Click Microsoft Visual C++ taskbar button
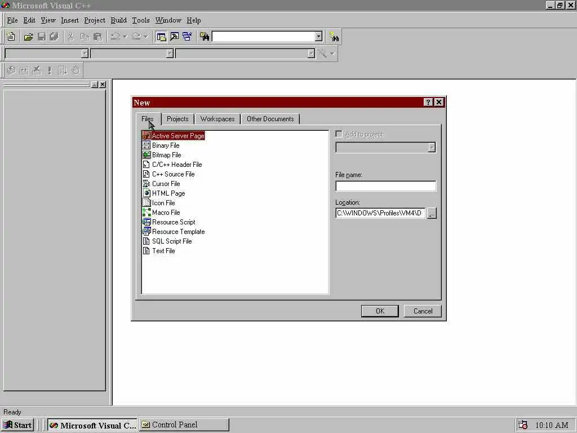Image resolution: width=577 pixels, height=433 pixels. point(92,425)
